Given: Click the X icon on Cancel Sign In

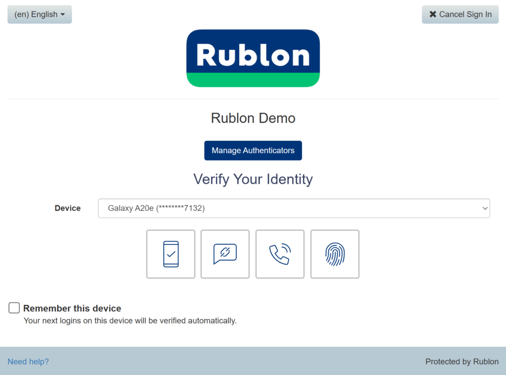Looking at the screenshot, I should [432, 14].
